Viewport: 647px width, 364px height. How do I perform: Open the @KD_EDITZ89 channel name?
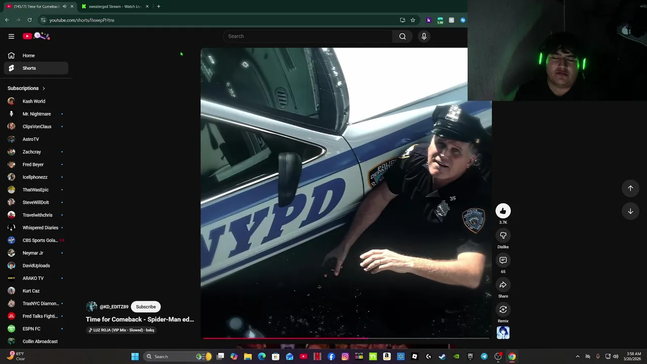[x=114, y=307]
